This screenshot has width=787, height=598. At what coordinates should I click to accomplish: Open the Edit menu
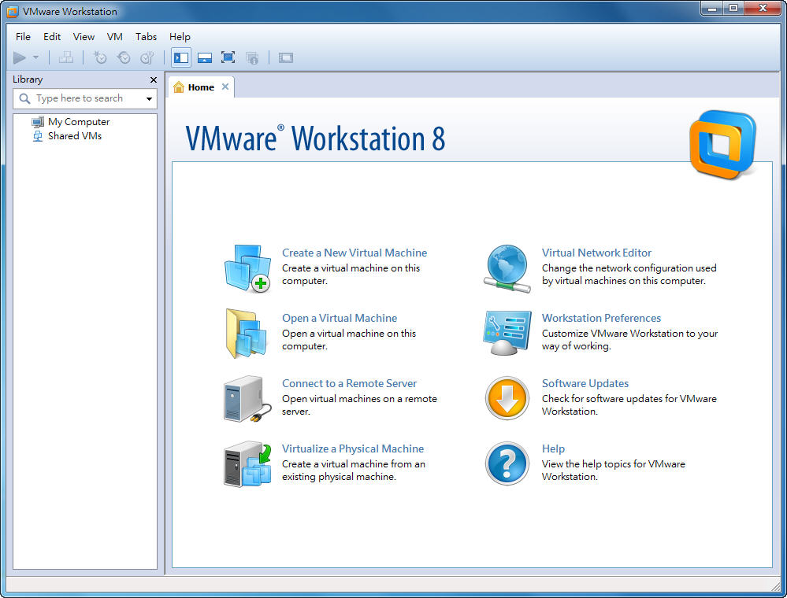click(x=52, y=37)
